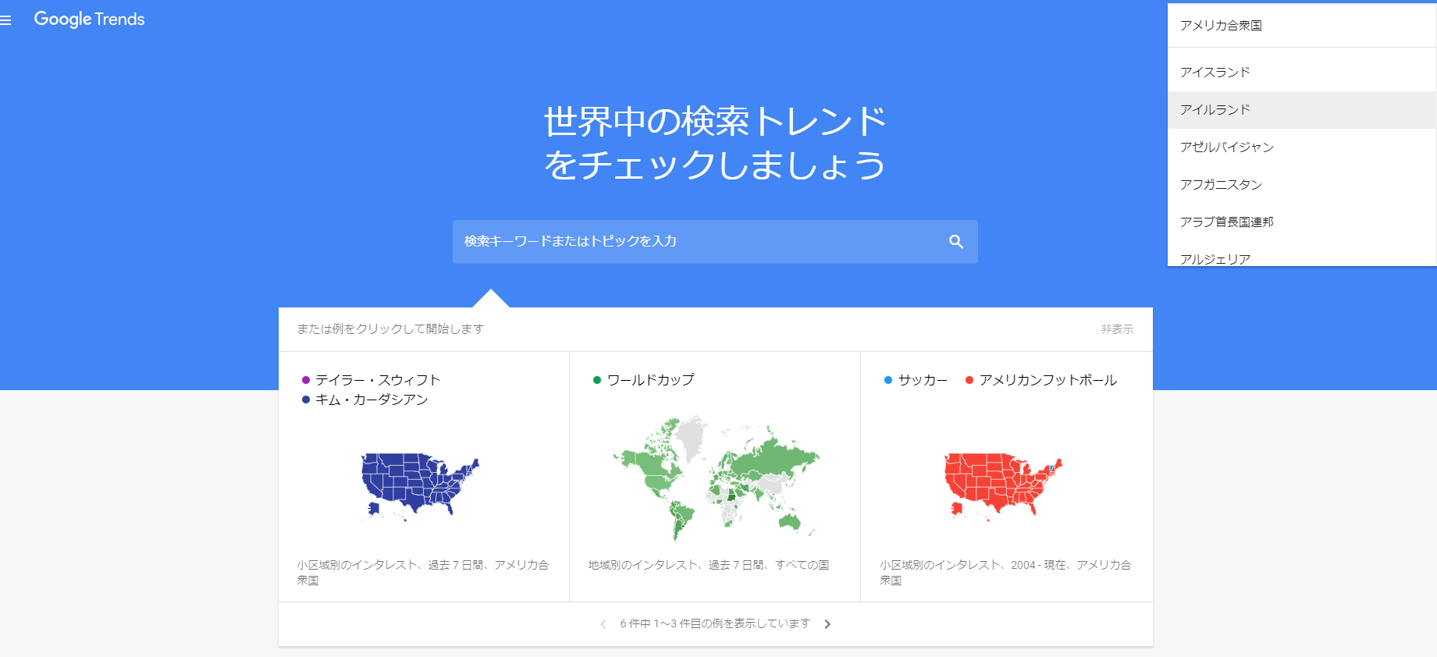Open the green world map thumbnail
1437x657 pixels.
pos(716,478)
